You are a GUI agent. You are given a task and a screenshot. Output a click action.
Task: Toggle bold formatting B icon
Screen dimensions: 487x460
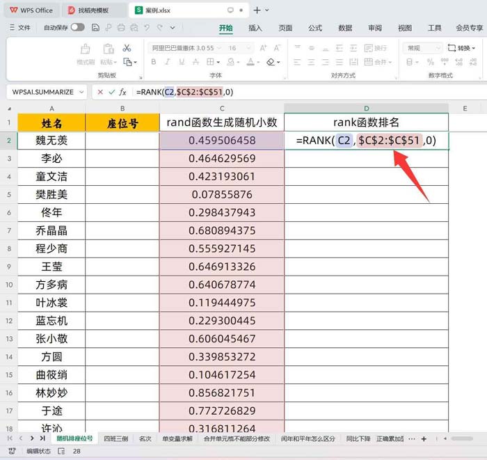click(154, 62)
